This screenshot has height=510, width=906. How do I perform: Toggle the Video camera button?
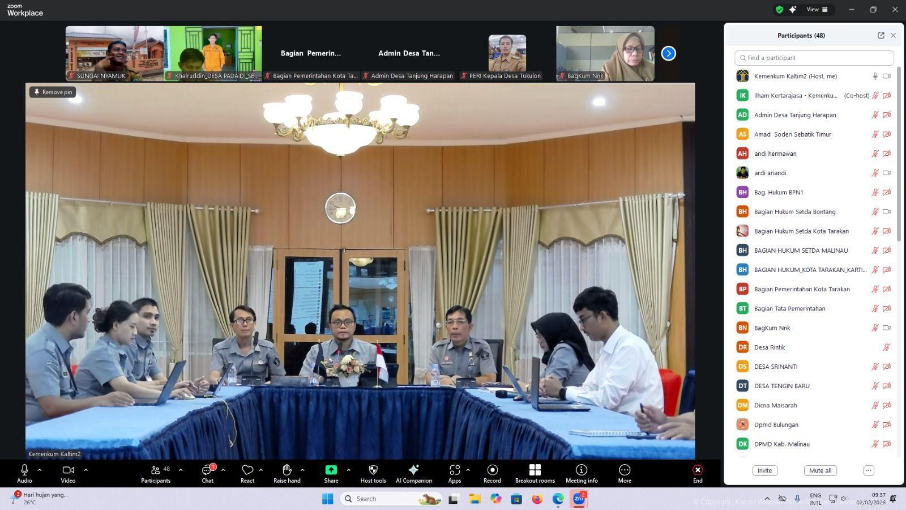[x=68, y=470]
